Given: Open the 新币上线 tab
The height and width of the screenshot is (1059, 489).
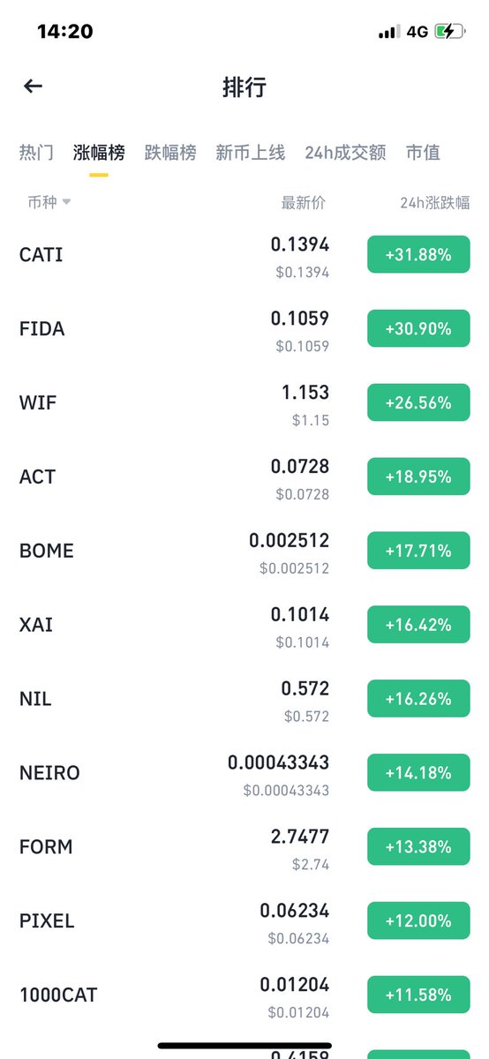Looking at the screenshot, I should click(x=251, y=153).
